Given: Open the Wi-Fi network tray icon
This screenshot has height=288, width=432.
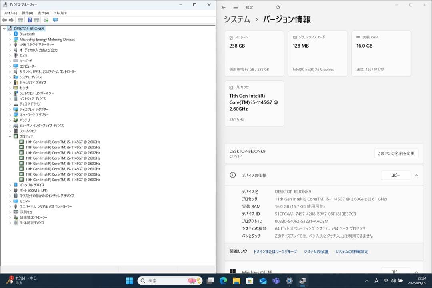Looking at the screenshot, I should 386,280.
